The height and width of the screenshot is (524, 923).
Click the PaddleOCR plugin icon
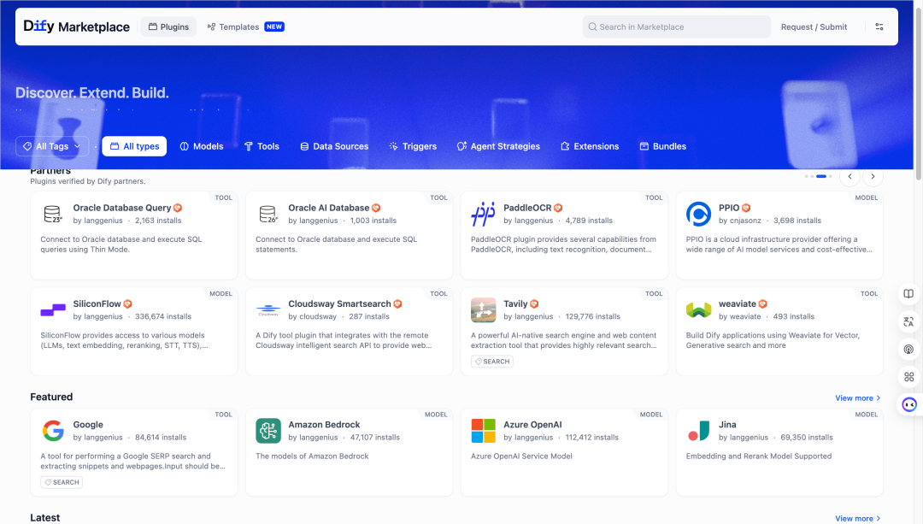[483, 214]
